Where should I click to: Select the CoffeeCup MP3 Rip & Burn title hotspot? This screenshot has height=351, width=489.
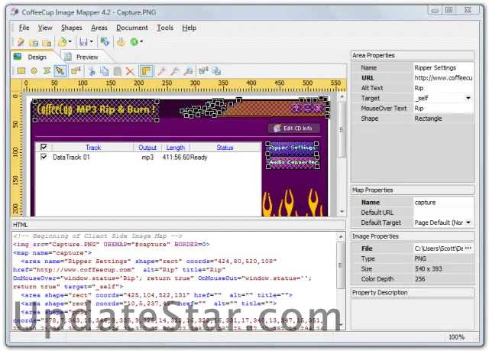click(x=96, y=110)
